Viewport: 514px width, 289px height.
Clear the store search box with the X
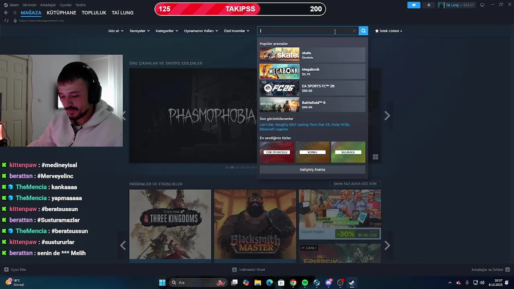[354, 31]
